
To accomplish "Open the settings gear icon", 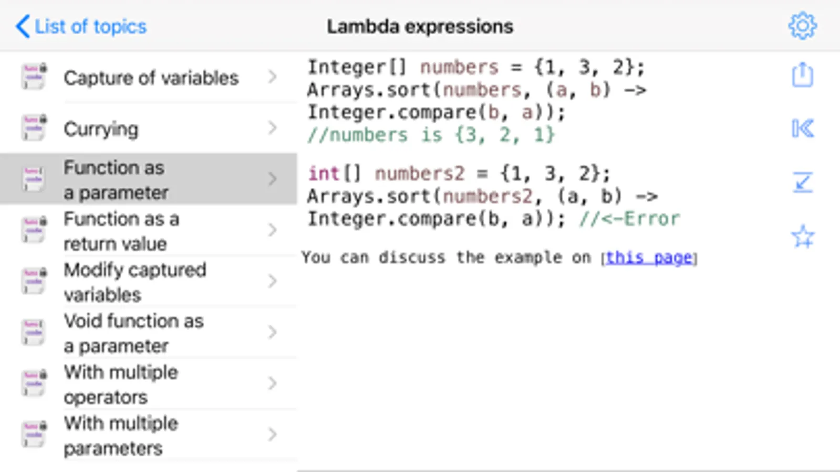I will 802,26.
